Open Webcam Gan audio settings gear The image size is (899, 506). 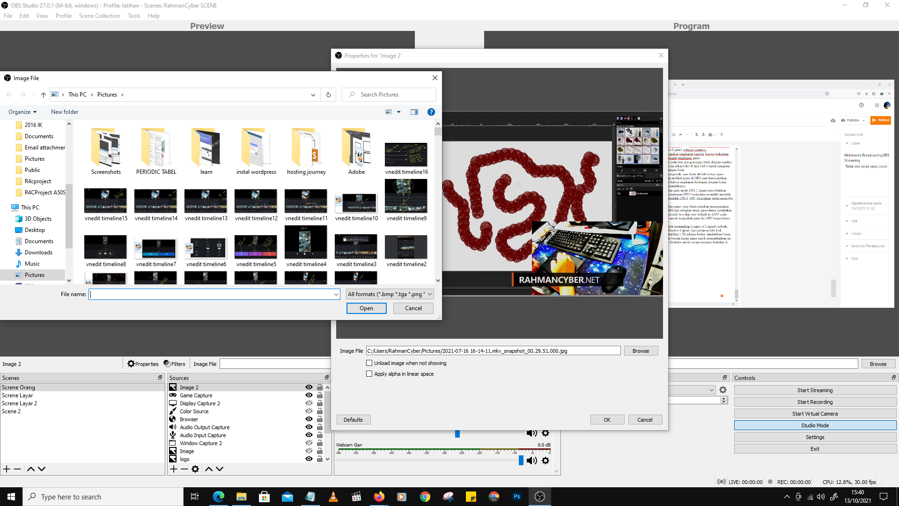[x=545, y=461]
